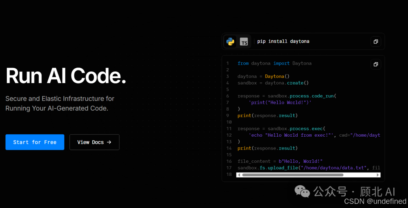
Task: Click 'Secure and Elastic Infrastructure for' subtitle line
Action: 60,99
